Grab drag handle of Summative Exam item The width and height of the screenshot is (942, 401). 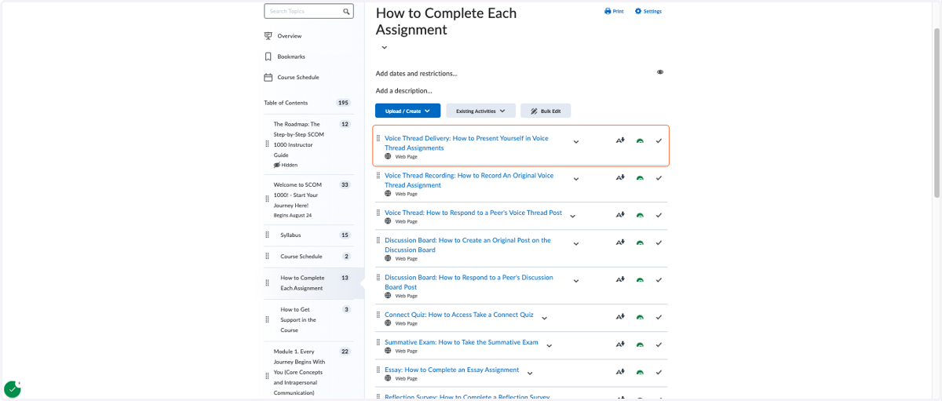[378, 342]
